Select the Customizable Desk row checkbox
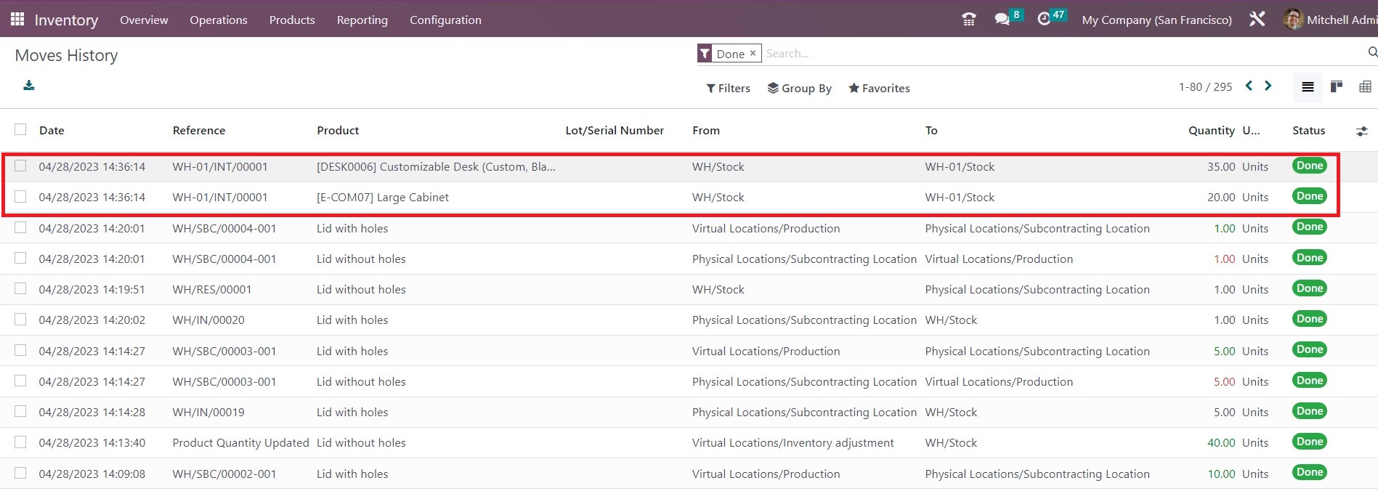Image resolution: width=1378 pixels, height=491 pixels. [20, 166]
